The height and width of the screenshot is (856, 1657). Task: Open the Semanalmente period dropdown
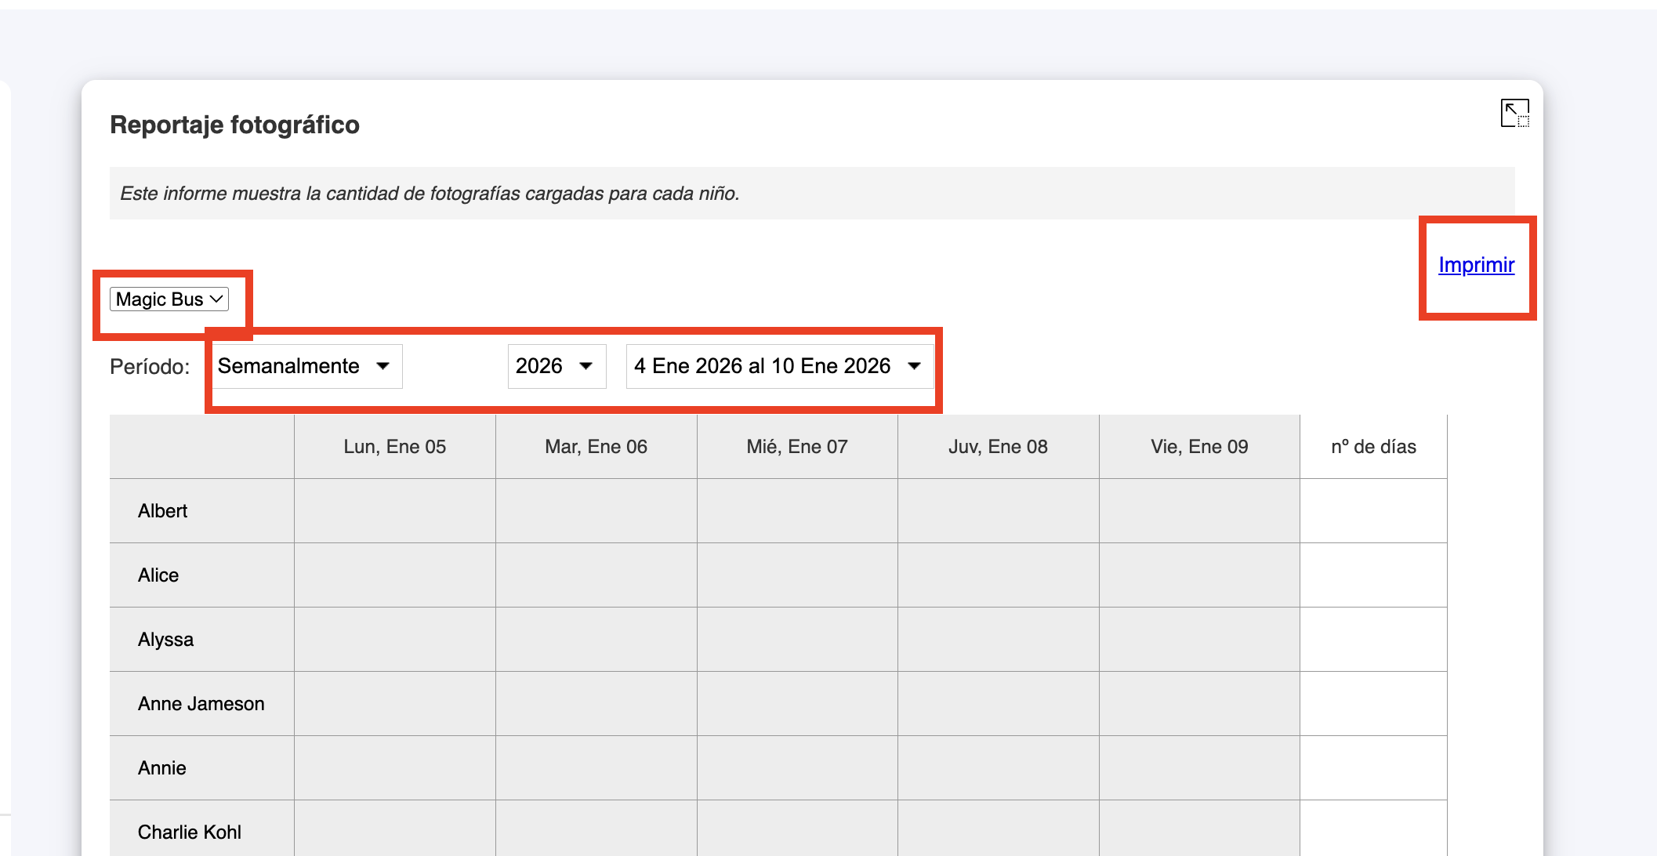(304, 366)
